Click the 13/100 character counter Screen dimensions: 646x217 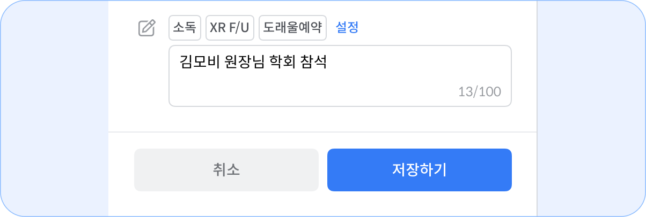click(480, 91)
